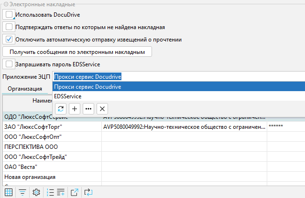Click the numbered list icon in bottom toolbar
This screenshot has height=198, width=305.
[51, 192]
